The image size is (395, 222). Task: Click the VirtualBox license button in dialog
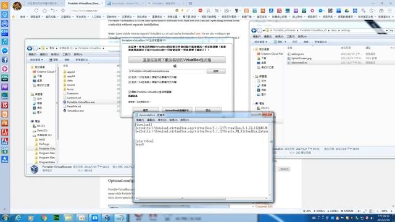coord(177,110)
